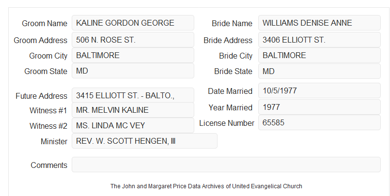
Task: Focus the Groom City field
Action: click(x=133, y=55)
